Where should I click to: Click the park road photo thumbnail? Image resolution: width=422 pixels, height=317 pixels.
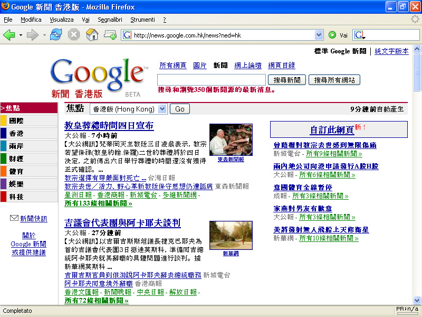(x=231, y=235)
